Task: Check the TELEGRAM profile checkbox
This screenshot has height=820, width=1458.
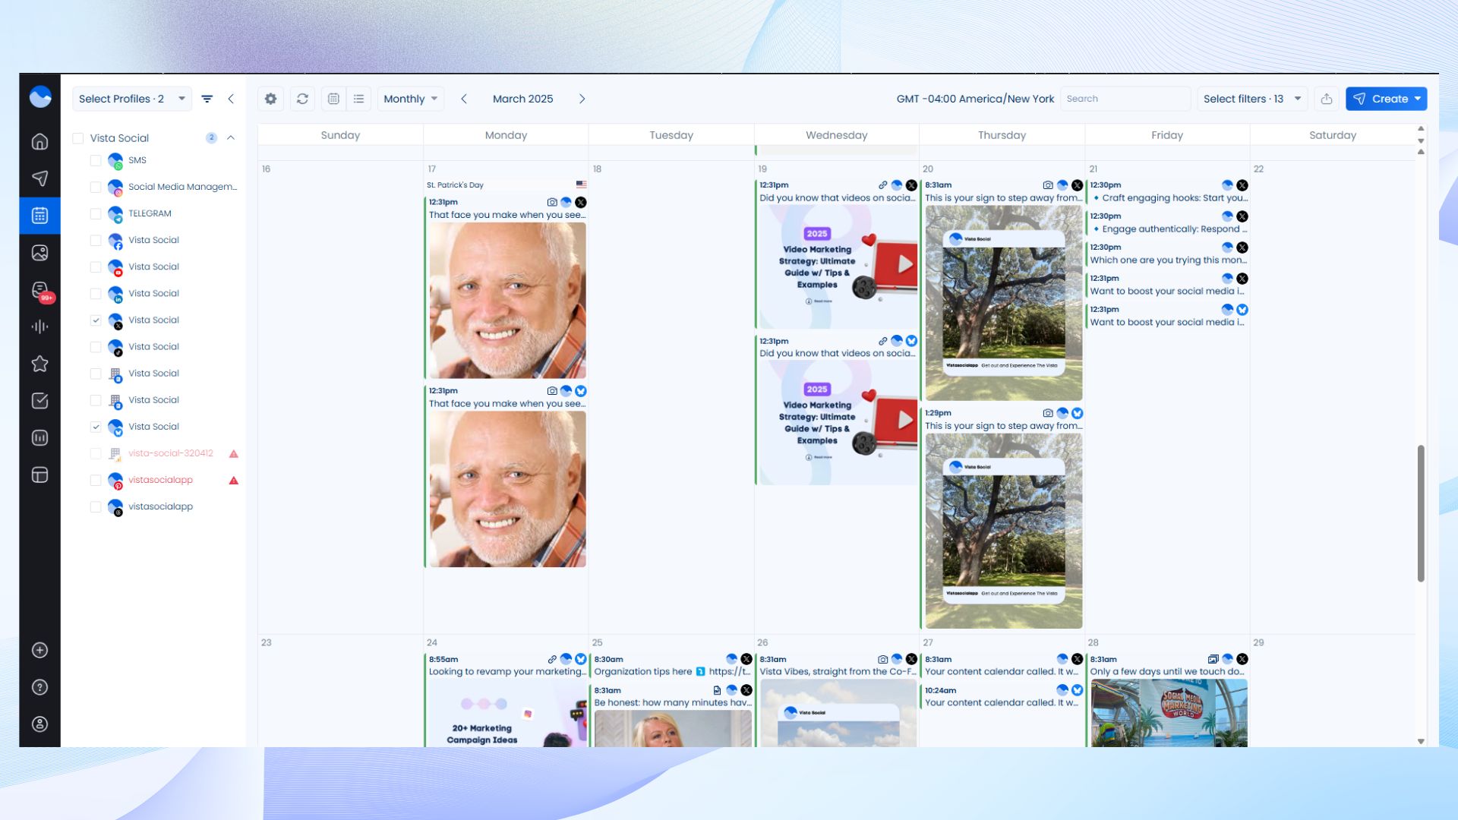Action: [96, 214]
